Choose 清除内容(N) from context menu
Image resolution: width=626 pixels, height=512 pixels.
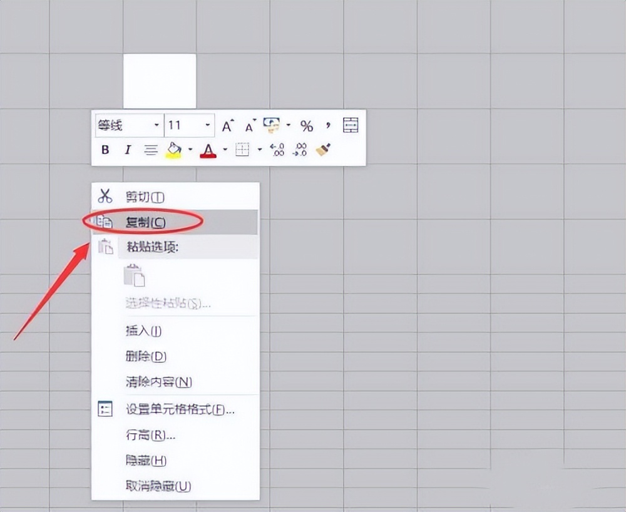pyautogui.click(x=175, y=382)
